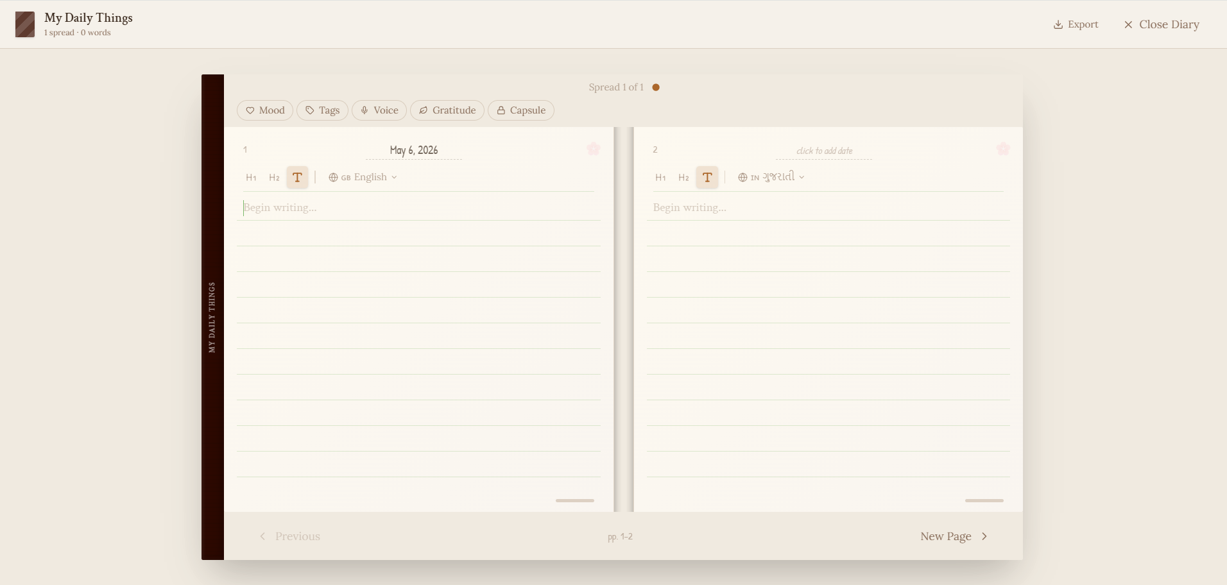This screenshot has width=1227, height=585.
Task: Click the Export download button
Action: coord(1076,24)
